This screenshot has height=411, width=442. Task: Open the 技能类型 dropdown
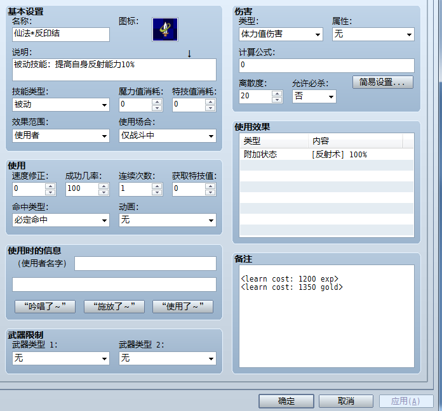(x=61, y=105)
